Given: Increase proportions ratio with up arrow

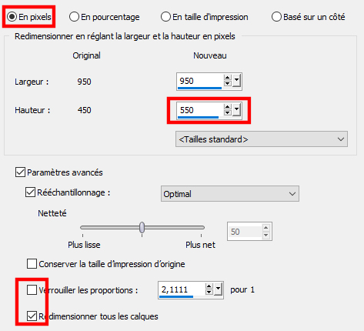Looking at the screenshot, I should (x=209, y=287).
